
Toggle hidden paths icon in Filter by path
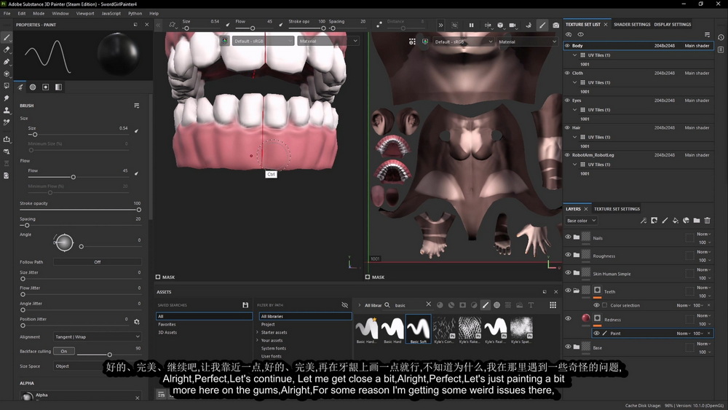(344, 305)
